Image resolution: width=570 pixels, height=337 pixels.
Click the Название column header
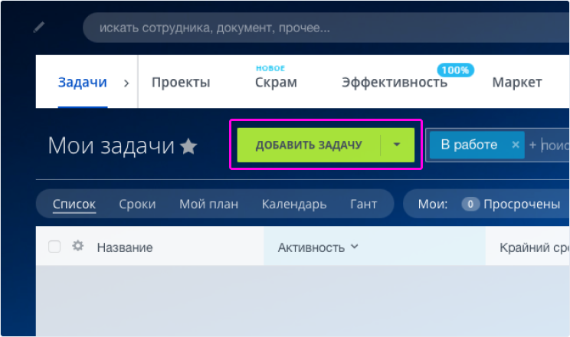(x=125, y=247)
